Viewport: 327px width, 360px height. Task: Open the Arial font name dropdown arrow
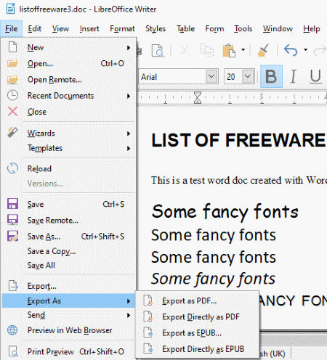pos(211,76)
